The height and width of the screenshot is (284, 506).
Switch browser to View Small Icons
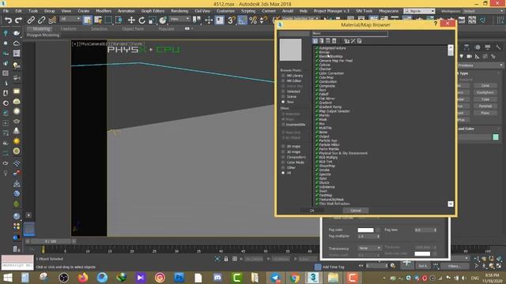(x=328, y=41)
